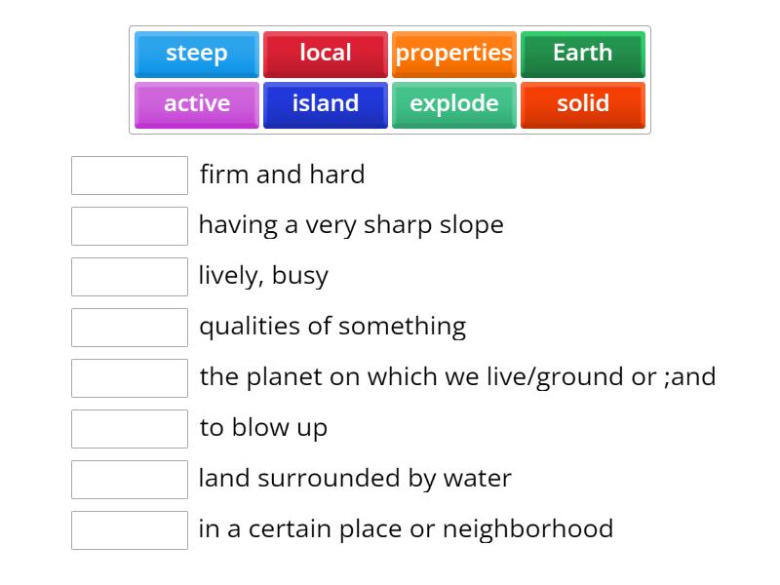Select the word tile 'island'
This screenshot has width=780, height=585.
pyautogui.click(x=325, y=104)
